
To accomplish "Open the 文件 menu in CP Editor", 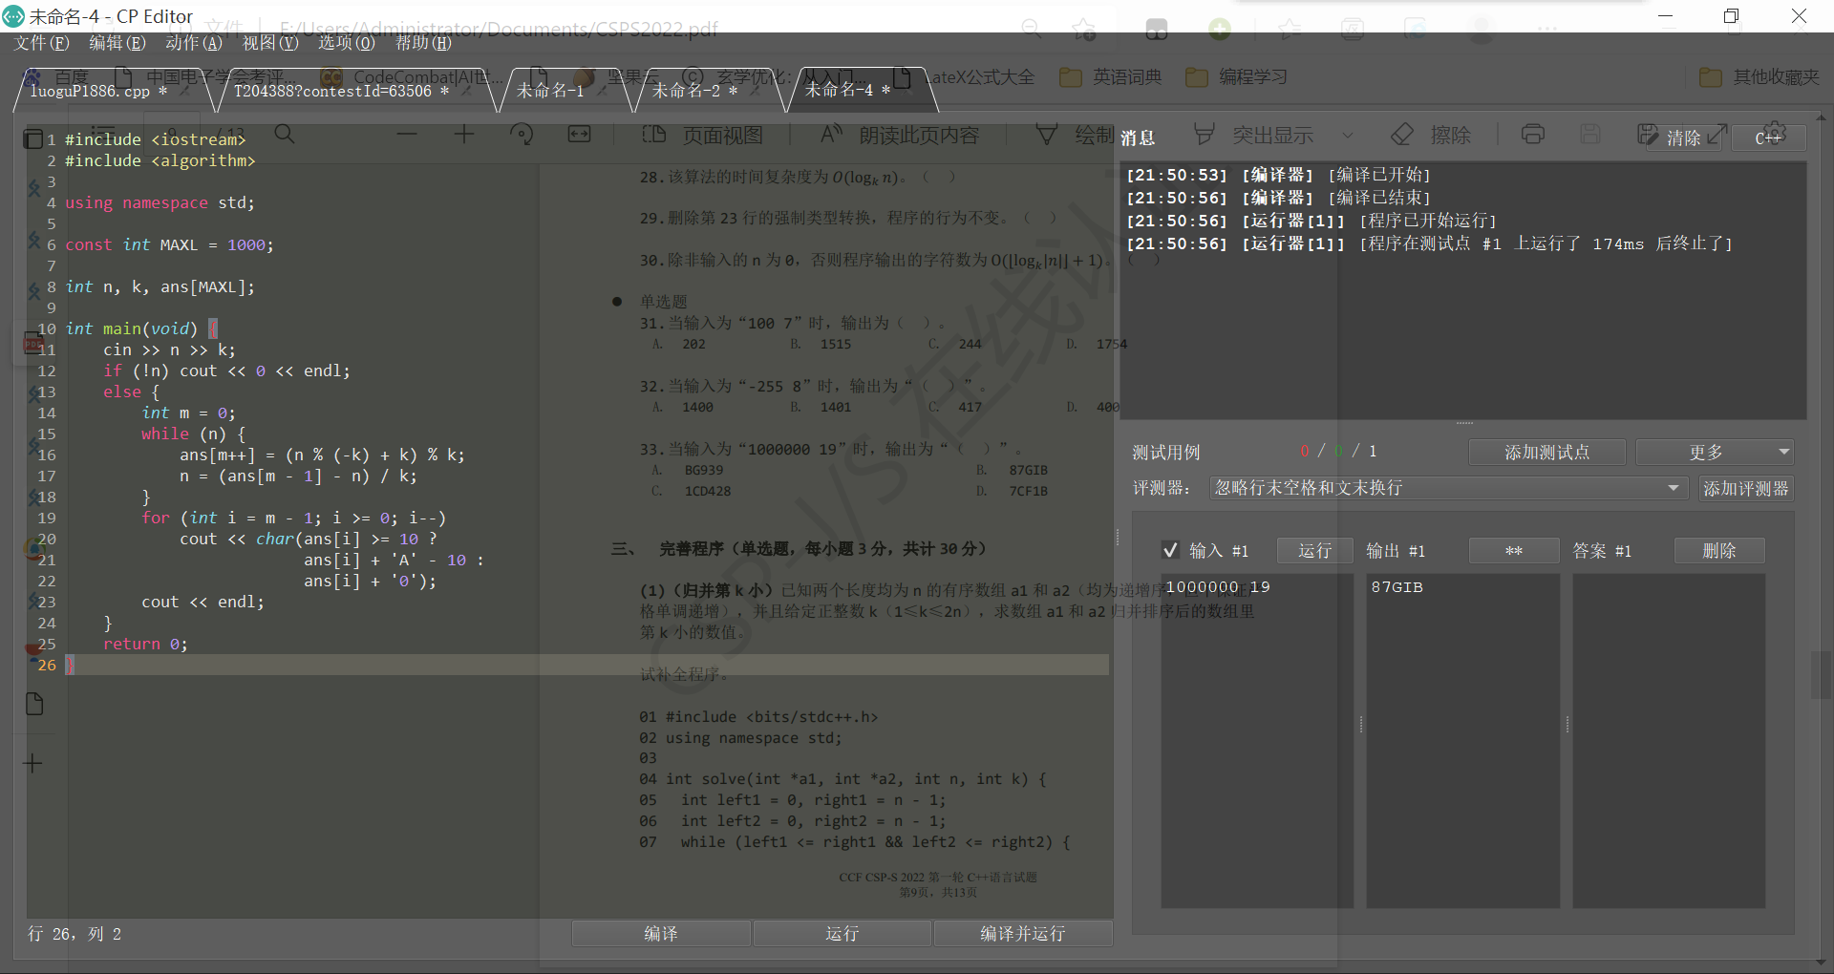I will pyautogui.click(x=42, y=43).
